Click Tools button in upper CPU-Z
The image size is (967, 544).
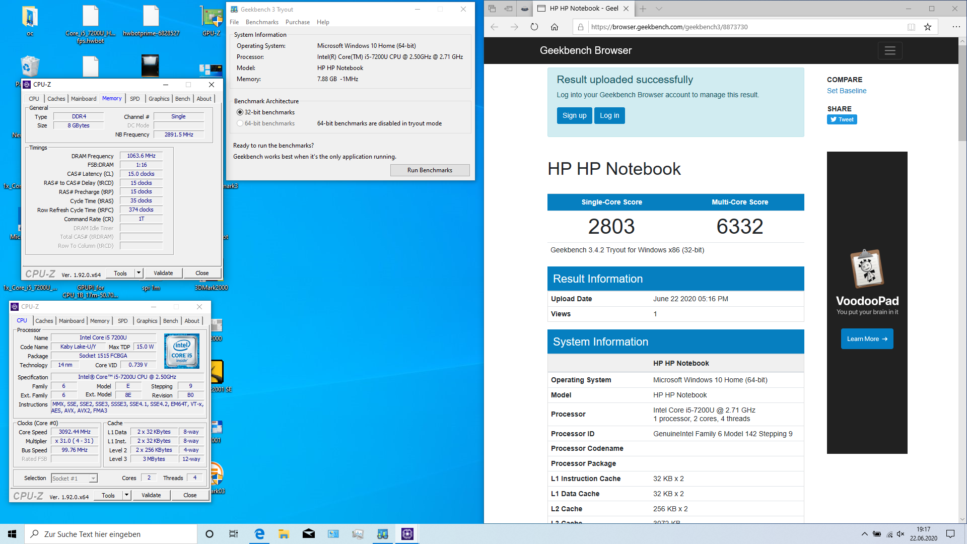click(120, 273)
